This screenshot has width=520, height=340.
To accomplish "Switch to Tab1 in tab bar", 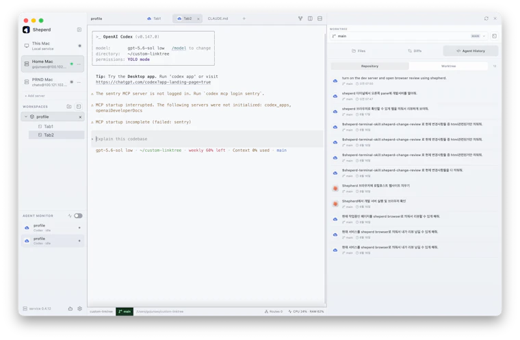I will [154, 18].
